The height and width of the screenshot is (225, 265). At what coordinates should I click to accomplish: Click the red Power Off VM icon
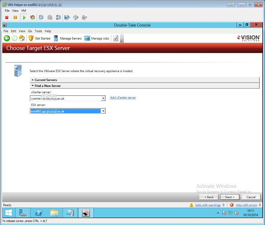point(7,18)
